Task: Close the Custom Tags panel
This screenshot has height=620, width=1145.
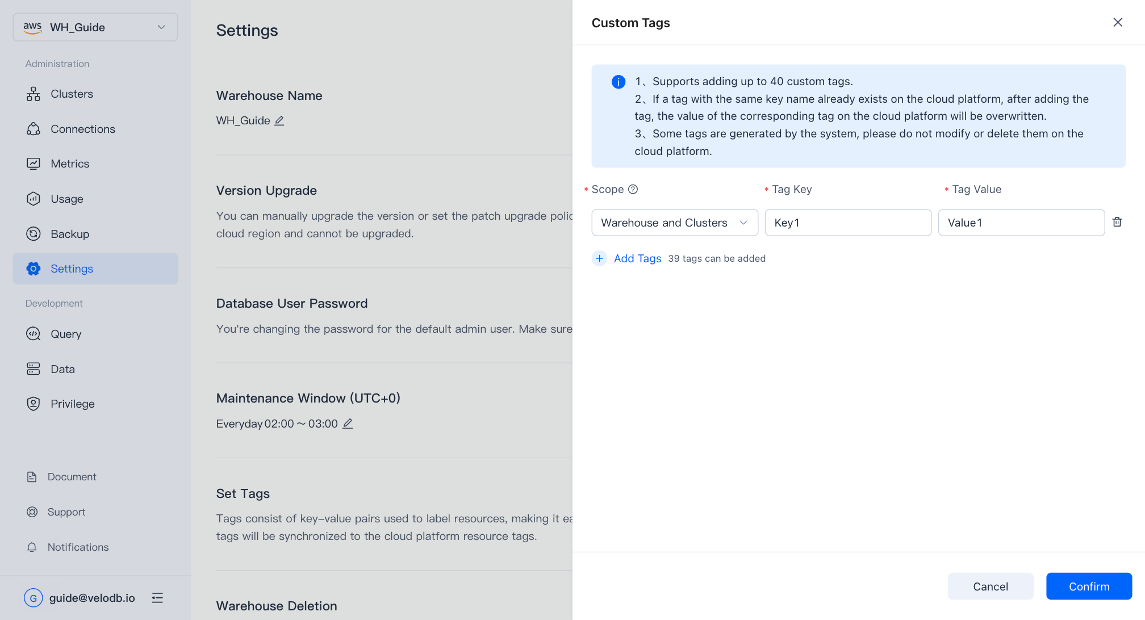Action: (1117, 23)
